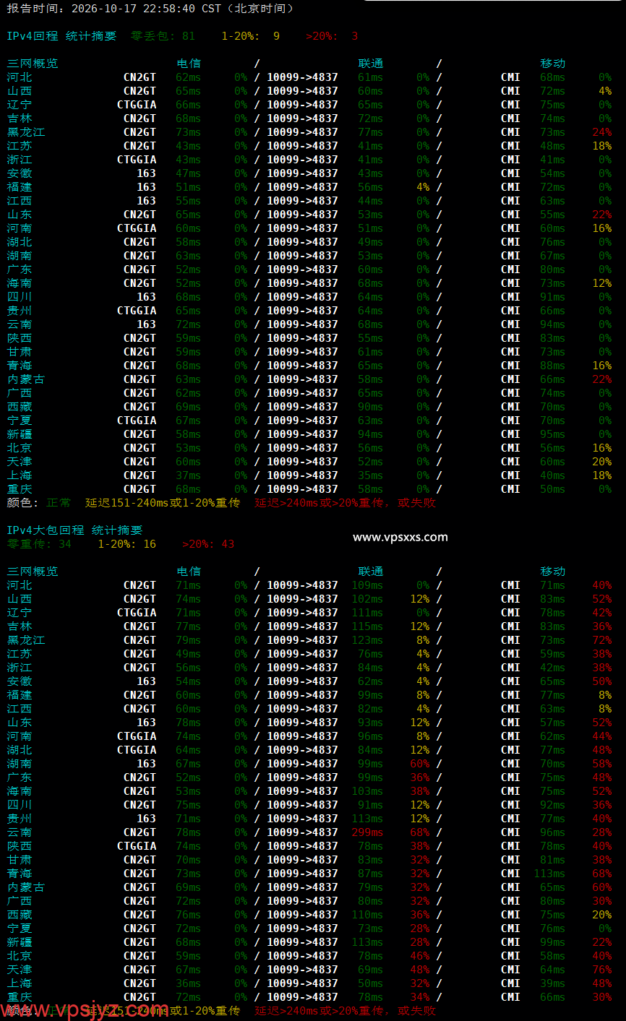Click the "零重传: 34" summary count
This screenshot has width=626, height=1021.
click(x=39, y=544)
